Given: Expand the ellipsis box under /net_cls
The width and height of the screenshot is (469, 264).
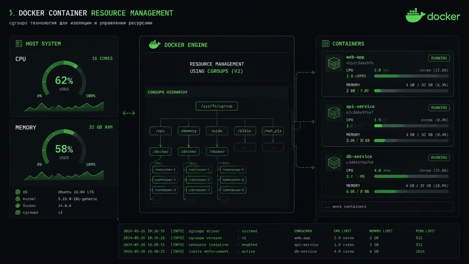Looking at the screenshot, I should click(273, 147).
